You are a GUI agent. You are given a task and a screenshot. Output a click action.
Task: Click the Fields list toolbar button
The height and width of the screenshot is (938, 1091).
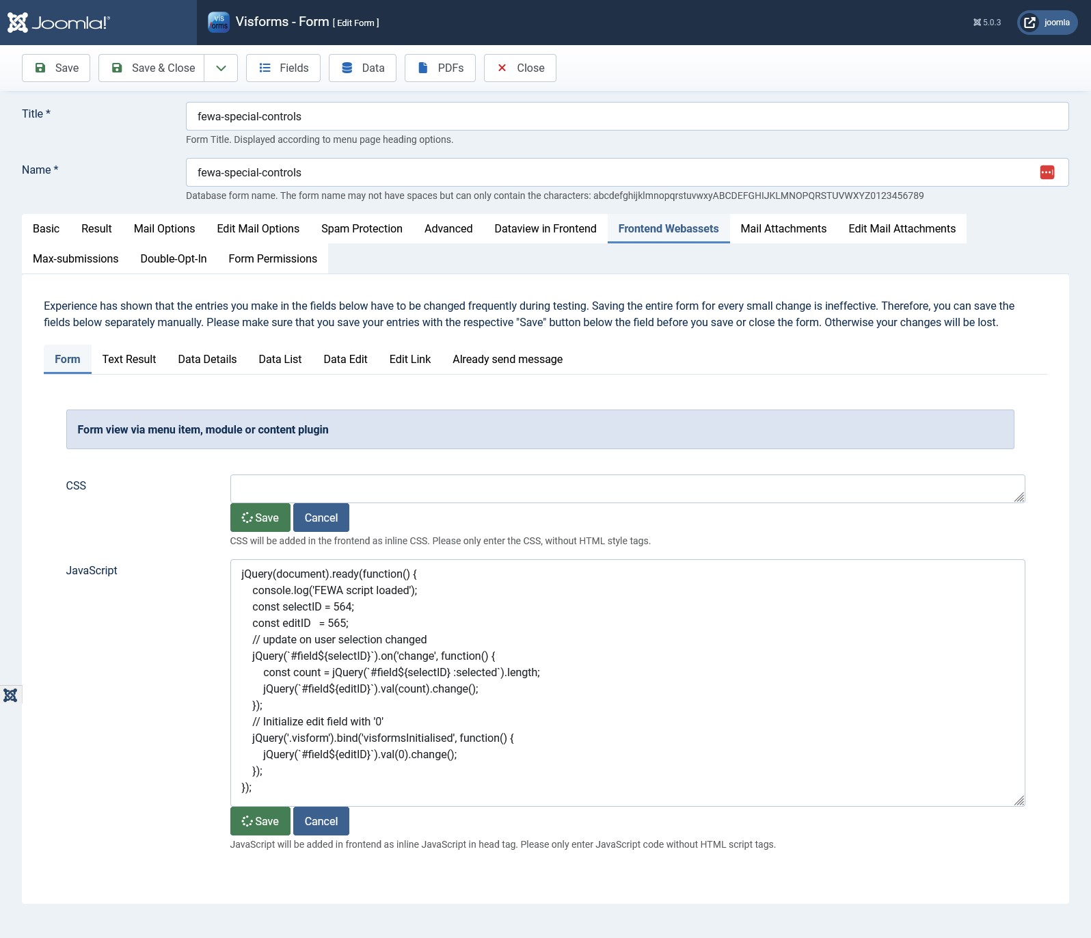(283, 68)
